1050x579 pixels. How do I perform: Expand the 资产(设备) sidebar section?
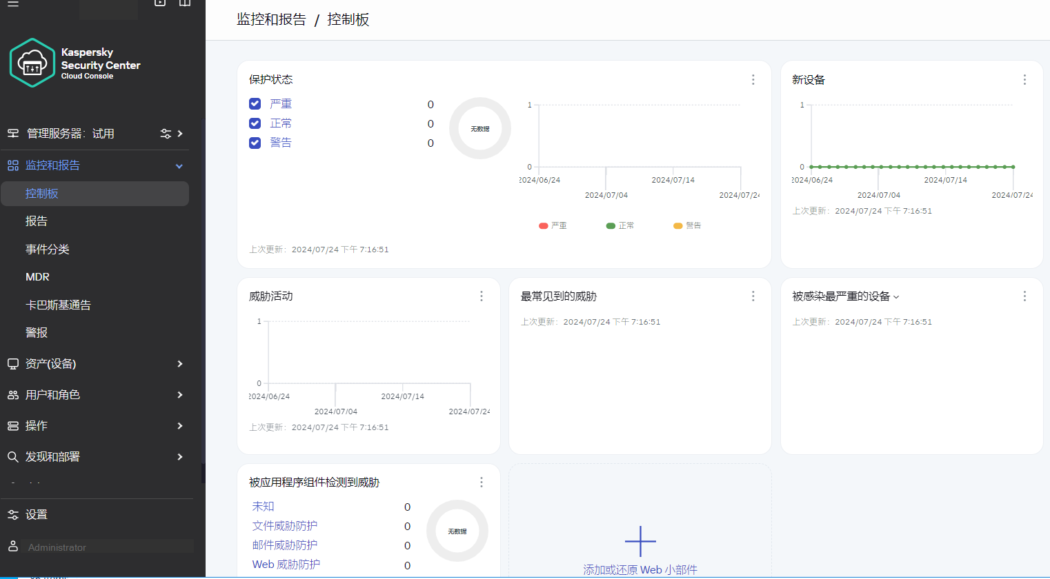pos(179,363)
